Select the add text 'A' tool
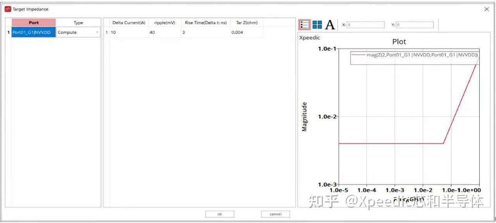 tap(329, 24)
